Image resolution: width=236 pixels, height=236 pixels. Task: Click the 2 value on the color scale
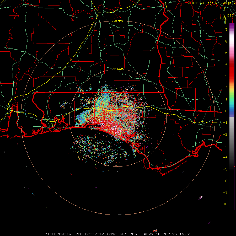(x=226, y=88)
